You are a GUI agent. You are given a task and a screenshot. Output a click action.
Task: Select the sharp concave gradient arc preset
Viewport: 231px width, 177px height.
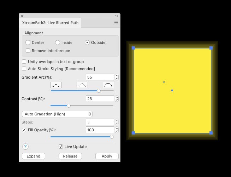56,85
